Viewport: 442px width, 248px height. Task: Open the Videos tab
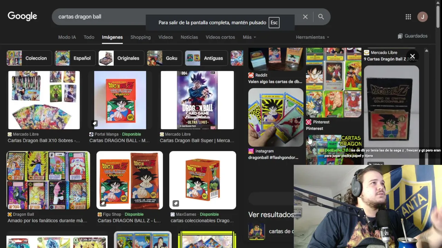pyautogui.click(x=166, y=37)
